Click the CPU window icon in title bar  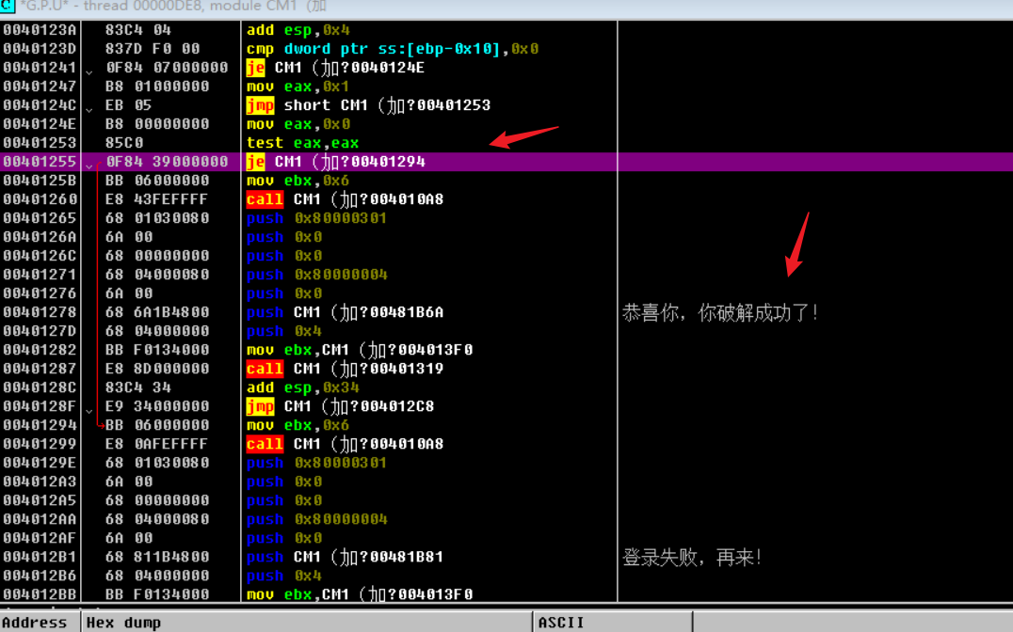point(8,8)
